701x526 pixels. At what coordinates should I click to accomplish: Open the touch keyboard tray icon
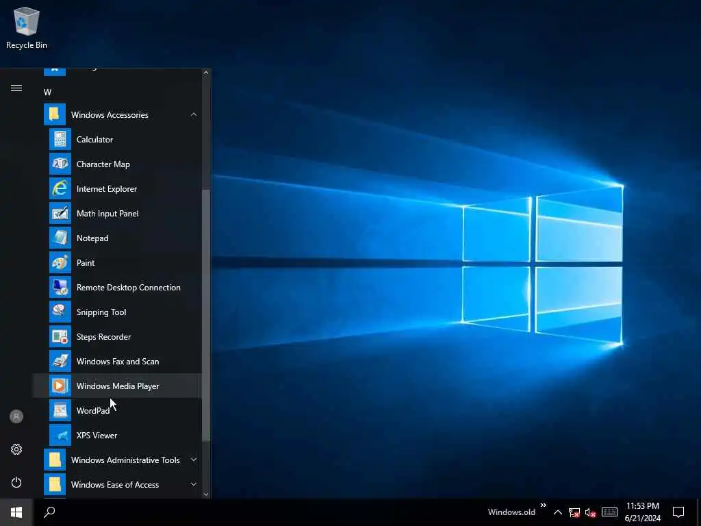pyautogui.click(x=609, y=512)
